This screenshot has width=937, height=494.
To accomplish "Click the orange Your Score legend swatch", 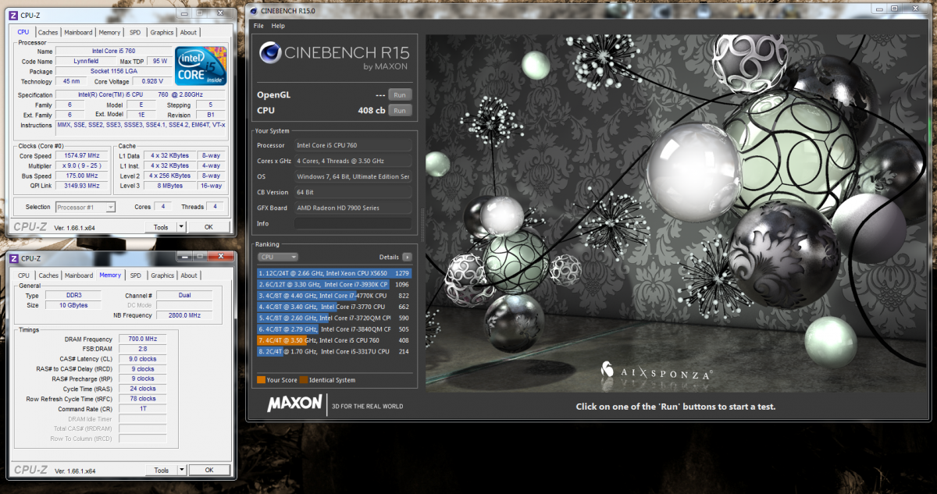I will (261, 380).
